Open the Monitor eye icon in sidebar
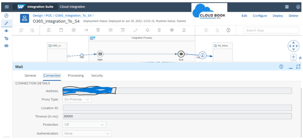The height and width of the screenshot is (139, 303). pyautogui.click(x=7, y=31)
